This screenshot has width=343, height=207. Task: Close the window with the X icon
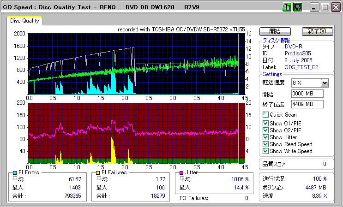point(335,8)
